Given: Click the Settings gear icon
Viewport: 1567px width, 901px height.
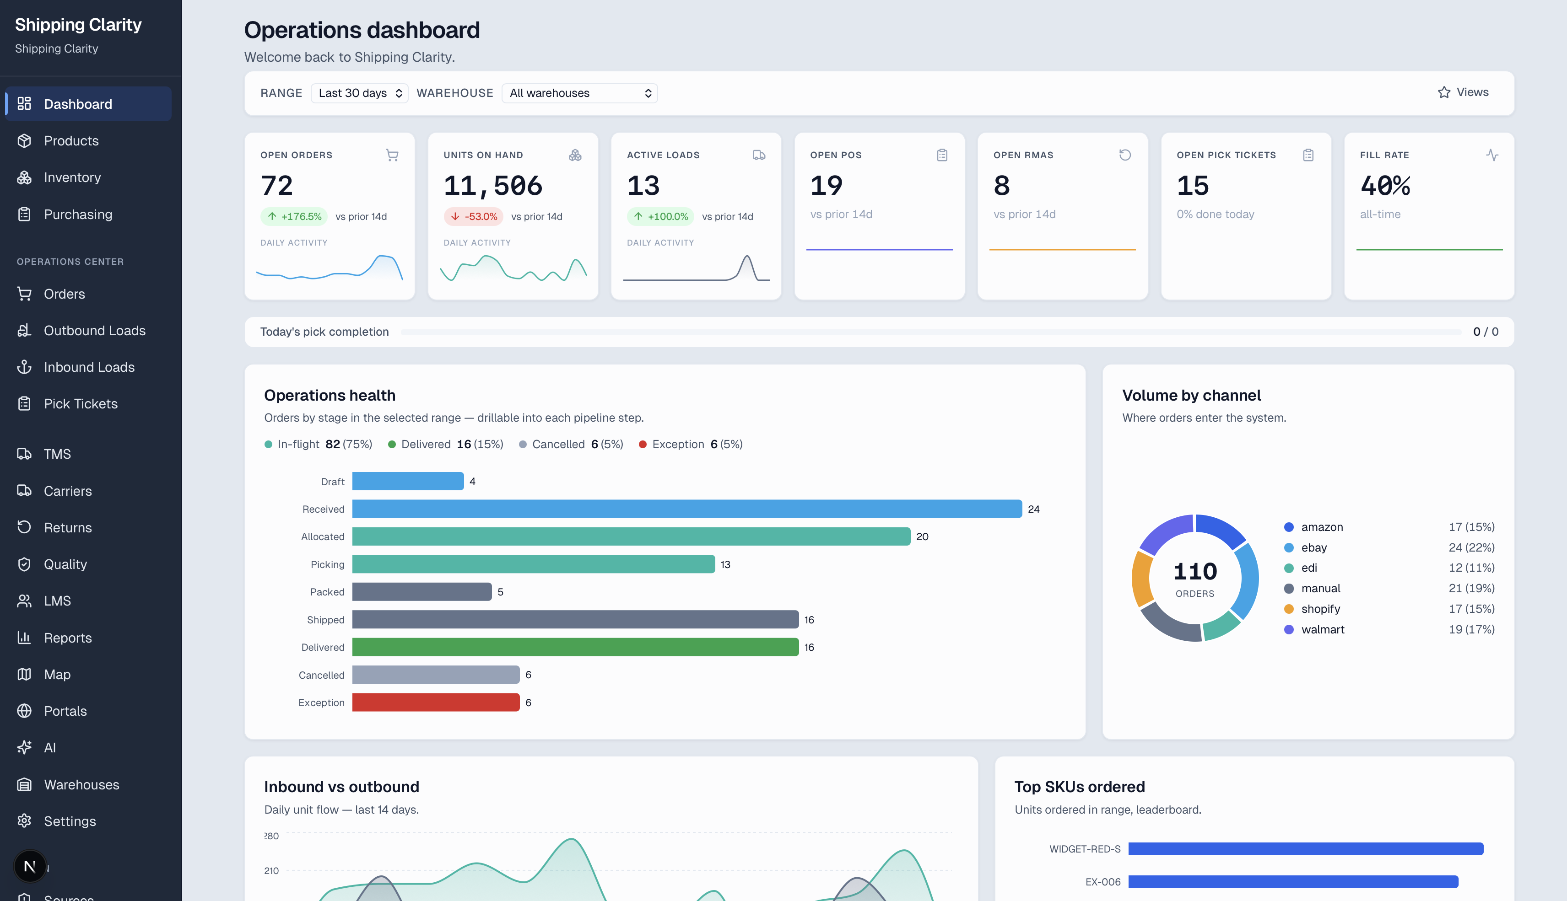Looking at the screenshot, I should [24, 821].
